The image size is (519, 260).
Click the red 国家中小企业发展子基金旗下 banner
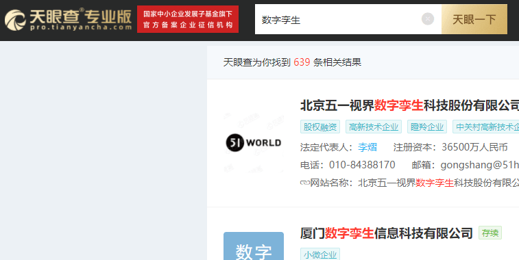[x=188, y=19]
